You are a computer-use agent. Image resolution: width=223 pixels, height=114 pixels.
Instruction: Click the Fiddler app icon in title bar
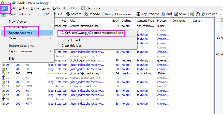(3, 3)
